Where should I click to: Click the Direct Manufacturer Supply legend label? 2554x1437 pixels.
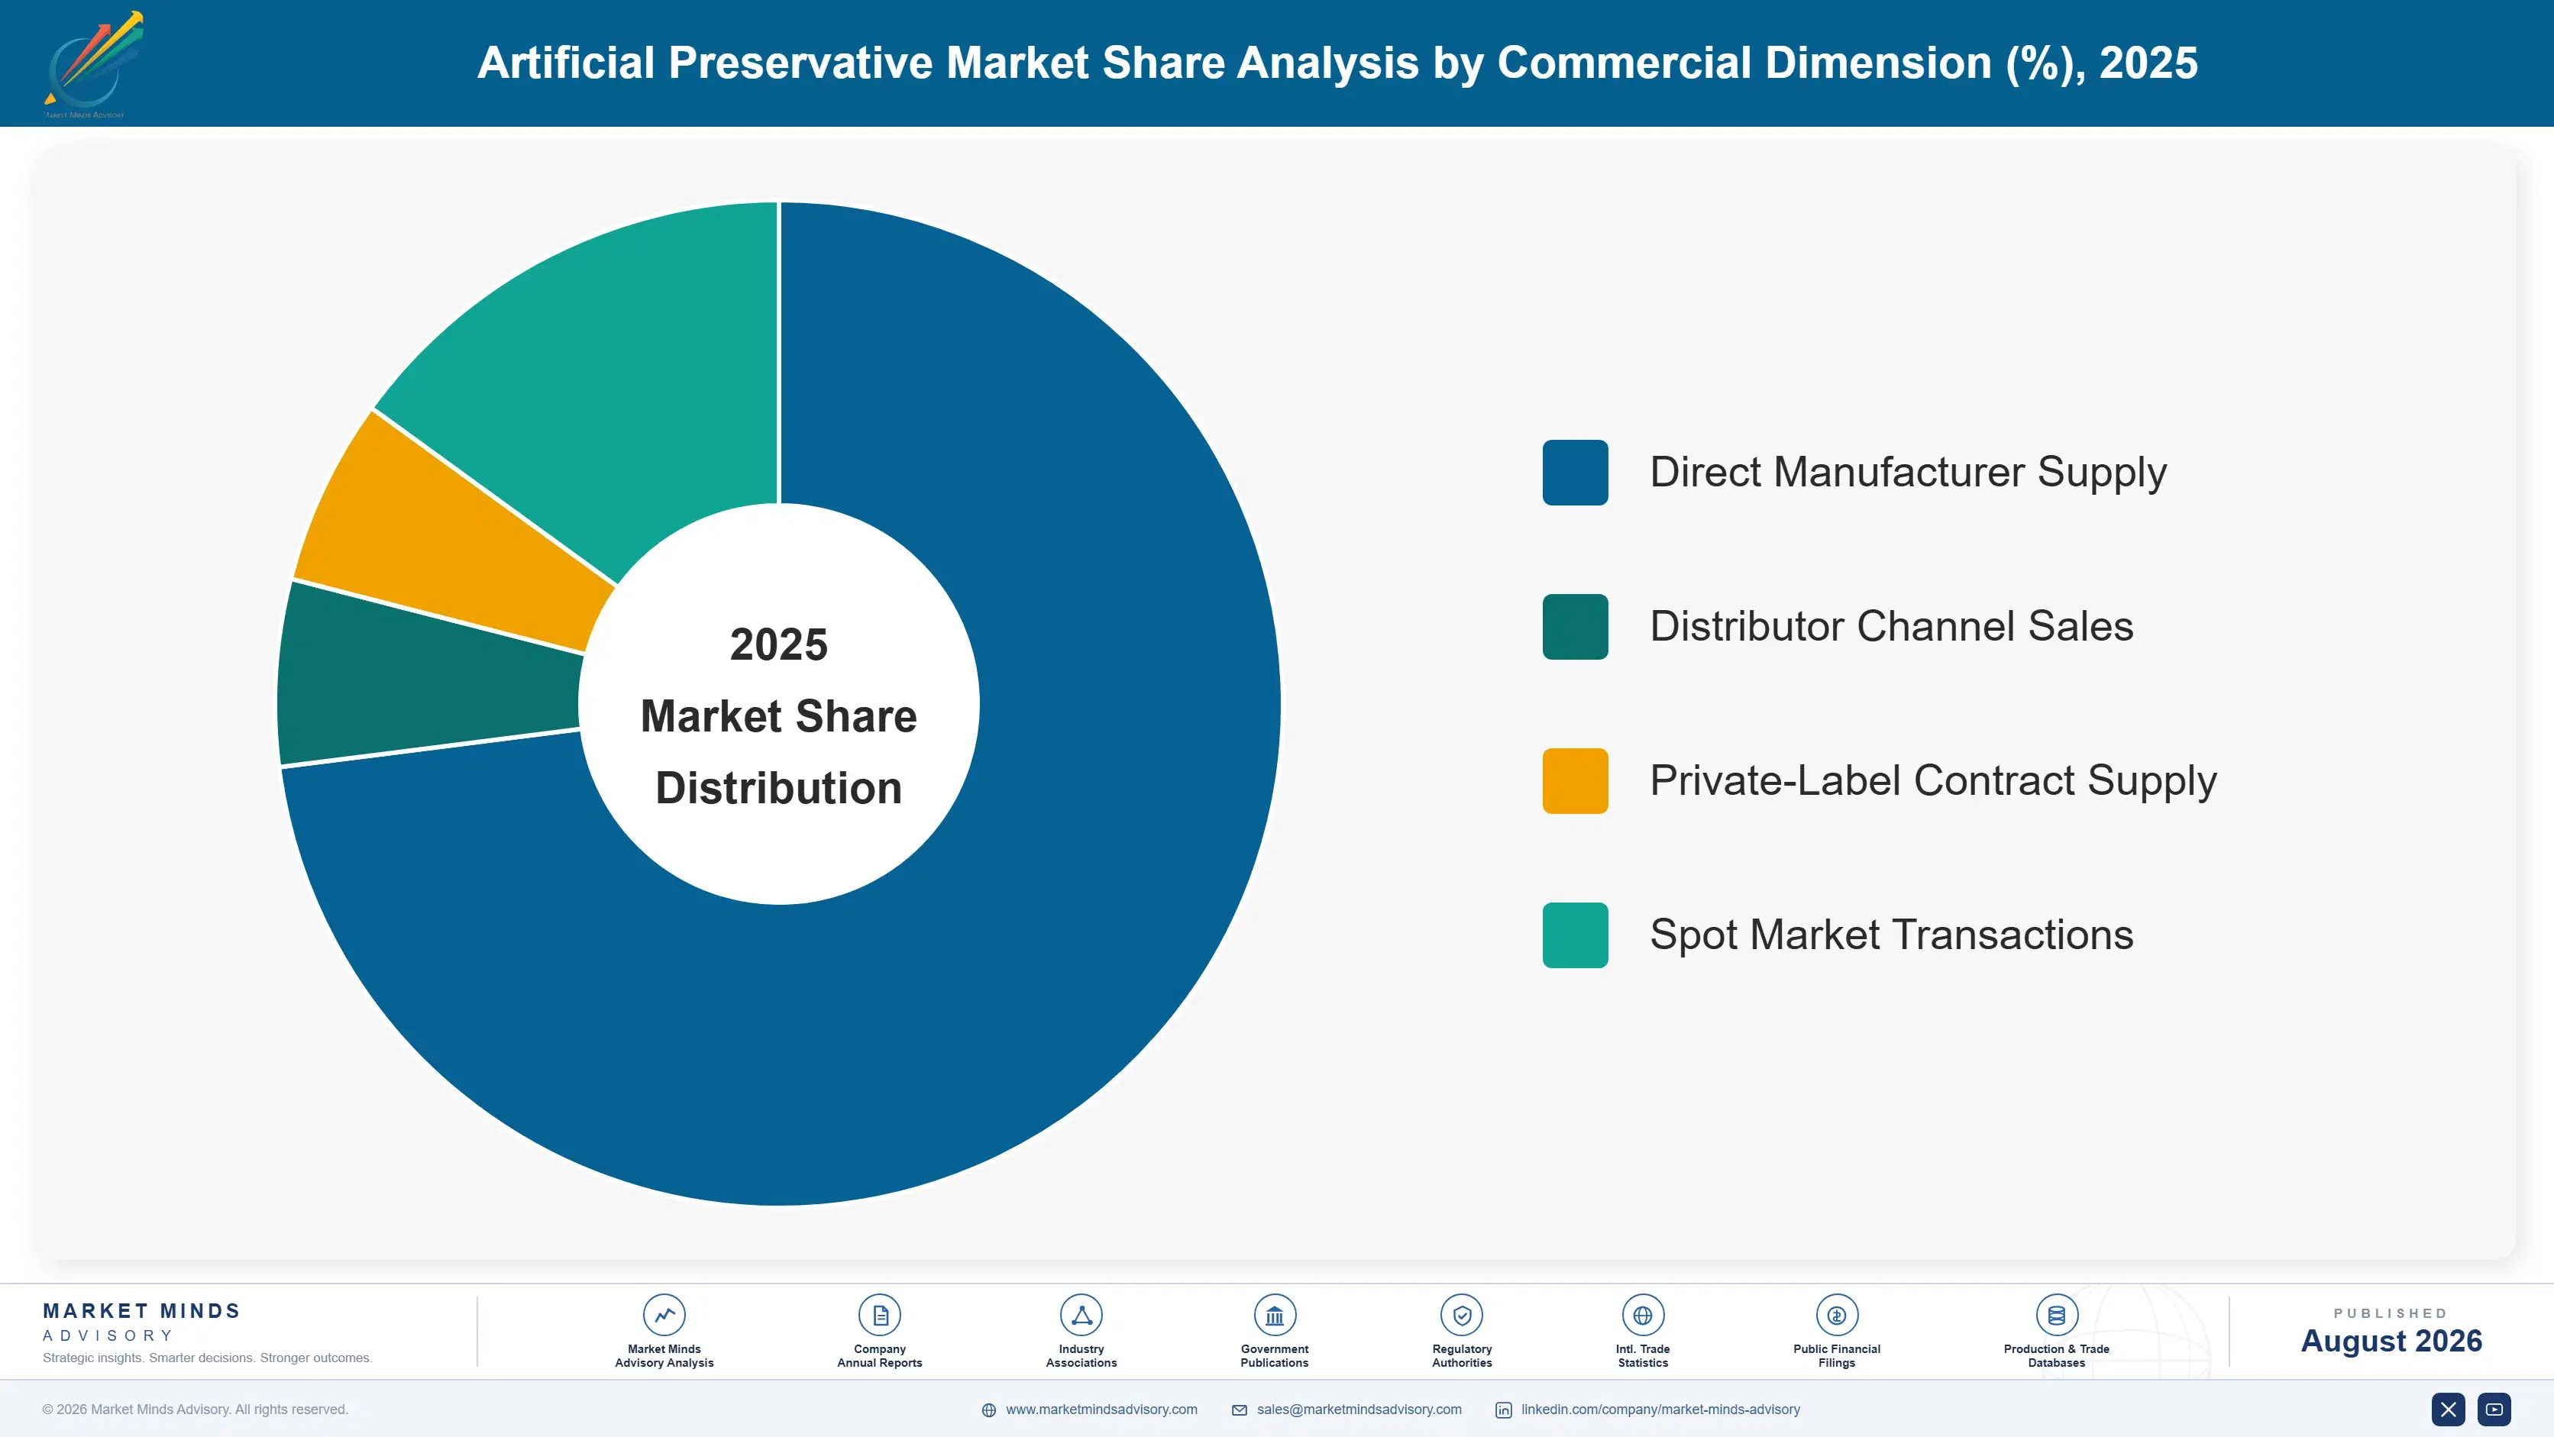tap(1908, 473)
